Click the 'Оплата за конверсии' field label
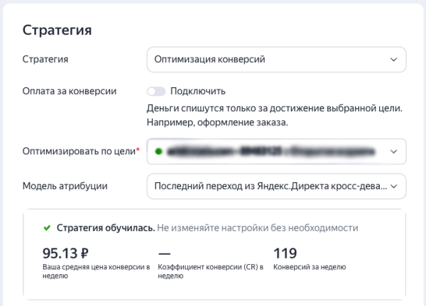The height and width of the screenshot is (306, 426). click(70, 91)
